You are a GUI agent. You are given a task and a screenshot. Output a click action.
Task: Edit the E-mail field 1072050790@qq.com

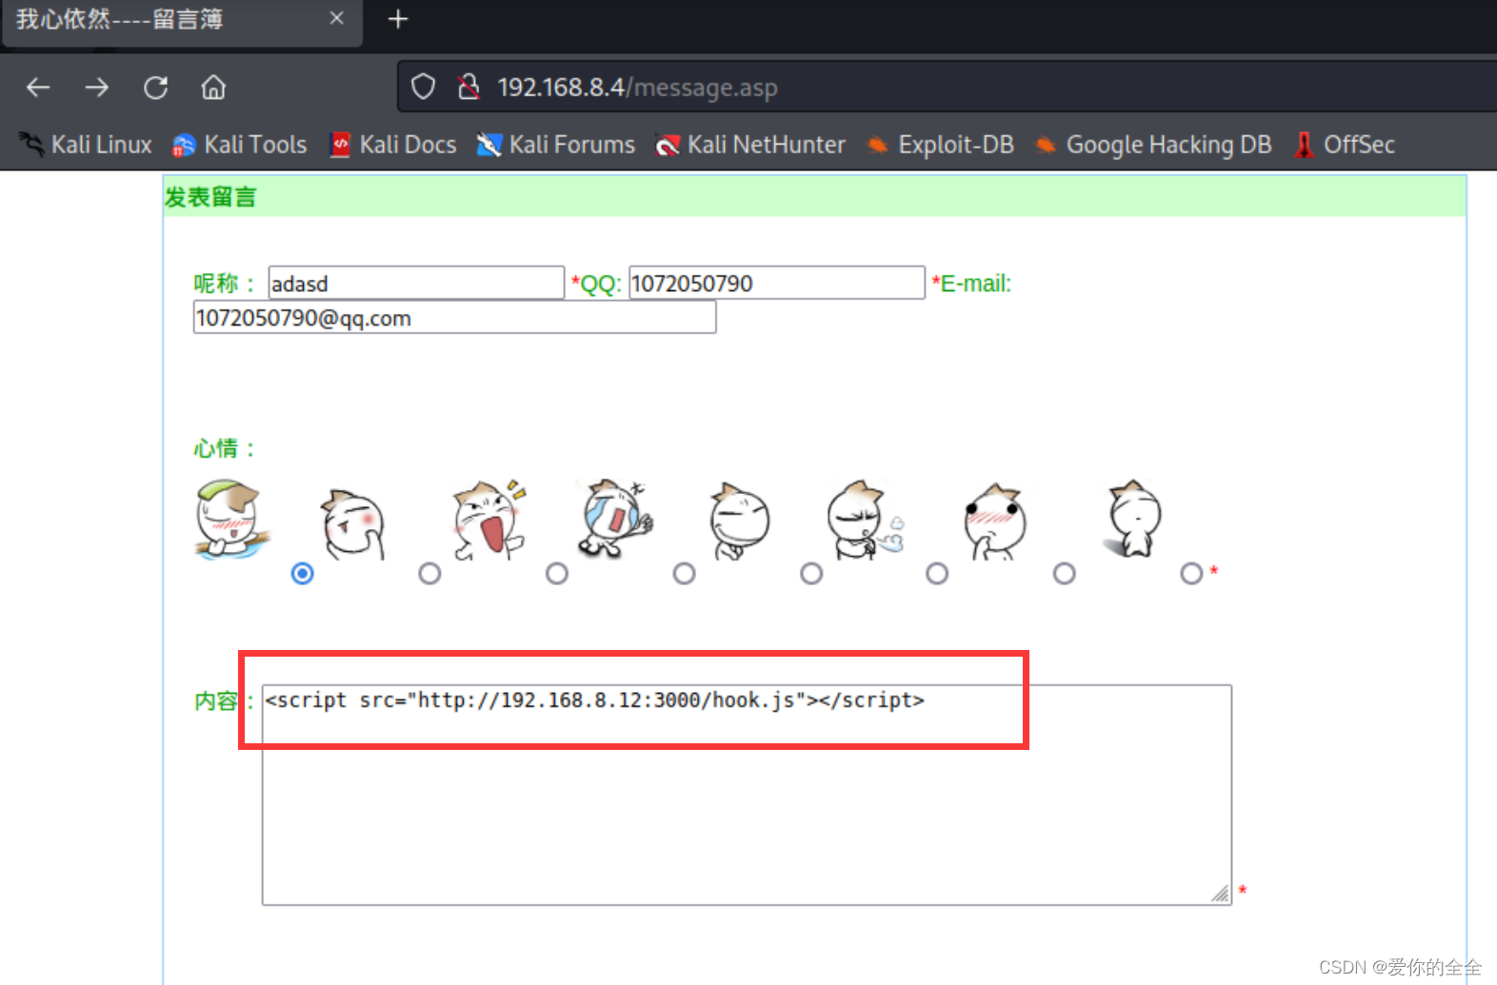454,317
